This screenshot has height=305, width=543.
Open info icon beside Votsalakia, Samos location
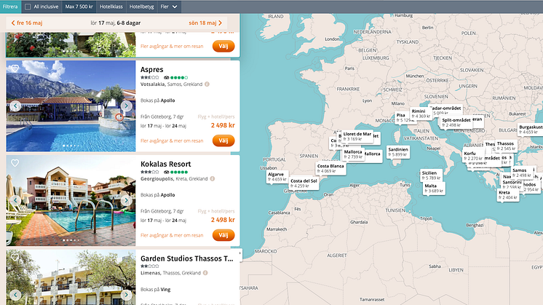(x=207, y=84)
